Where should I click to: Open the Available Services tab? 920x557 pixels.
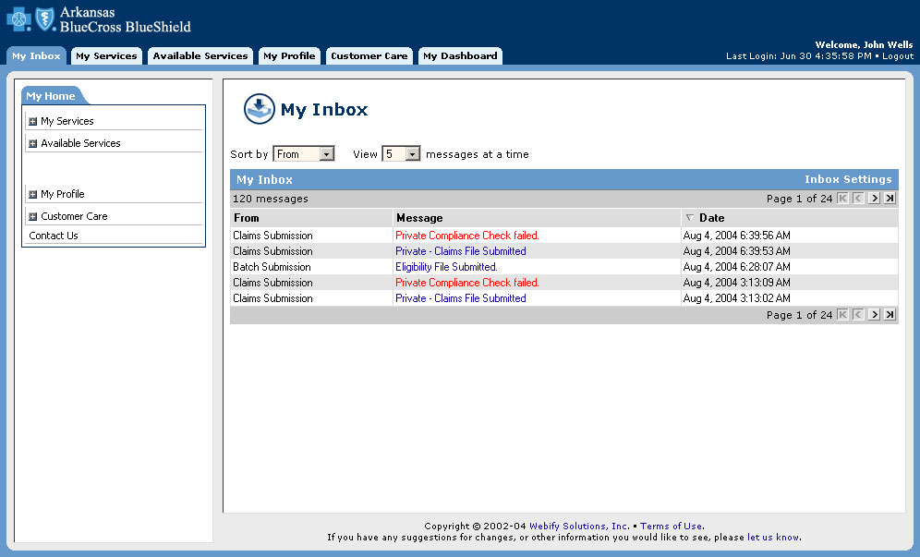pos(200,56)
